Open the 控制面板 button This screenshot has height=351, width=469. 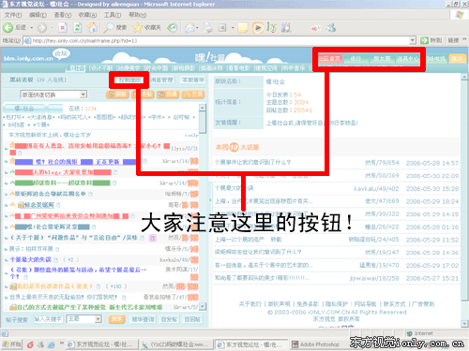(129, 80)
